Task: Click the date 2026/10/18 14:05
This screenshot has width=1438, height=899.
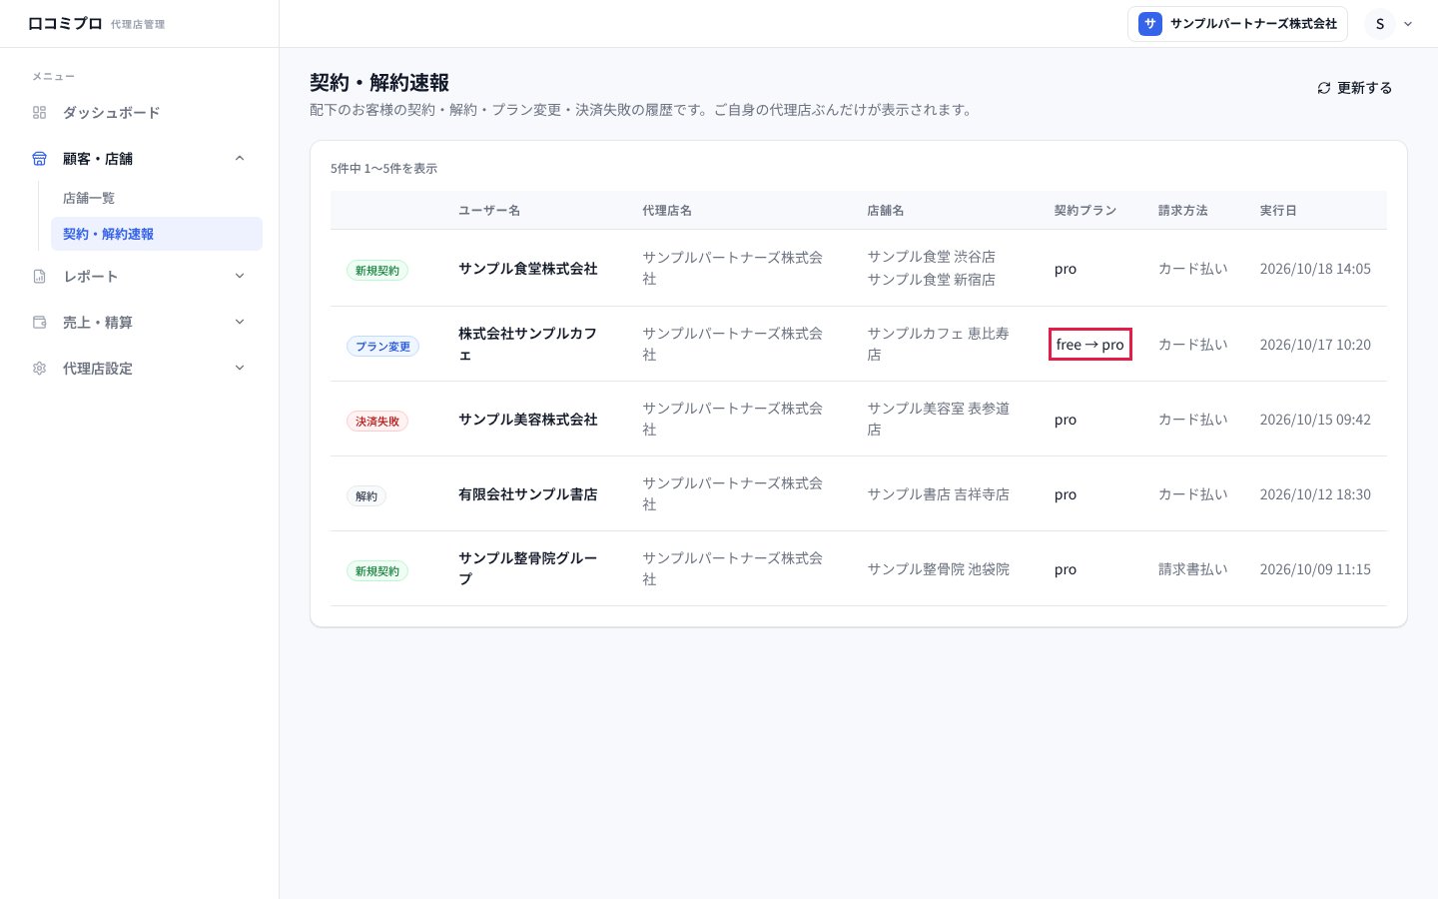Action: (x=1315, y=269)
